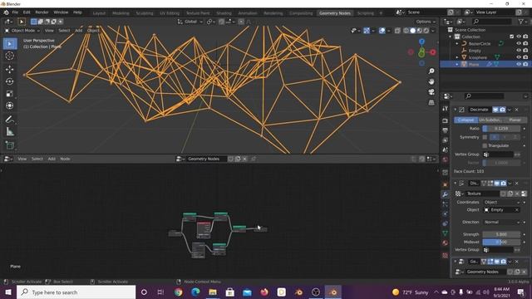The width and height of the screenshot is (532, 299).
Task: Disable Plane render camera icon in outliner
Action: 525,64
